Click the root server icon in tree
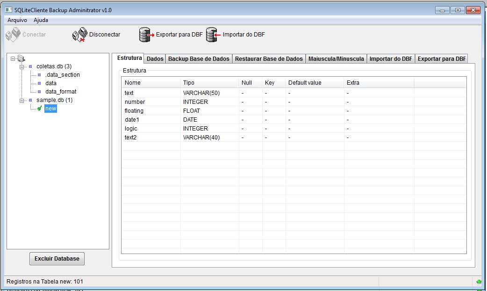The height and width of the screenshot is (291, 487). point(21,58)
